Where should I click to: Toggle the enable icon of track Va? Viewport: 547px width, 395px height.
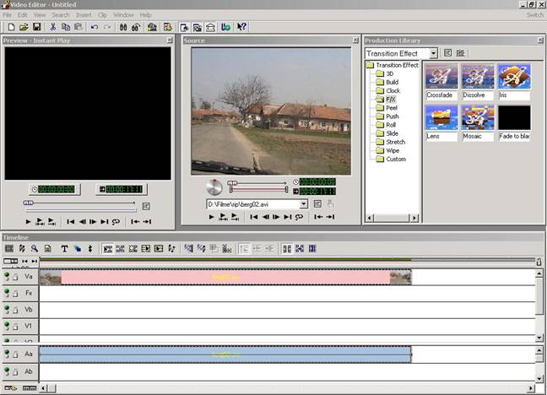[7, 277]
